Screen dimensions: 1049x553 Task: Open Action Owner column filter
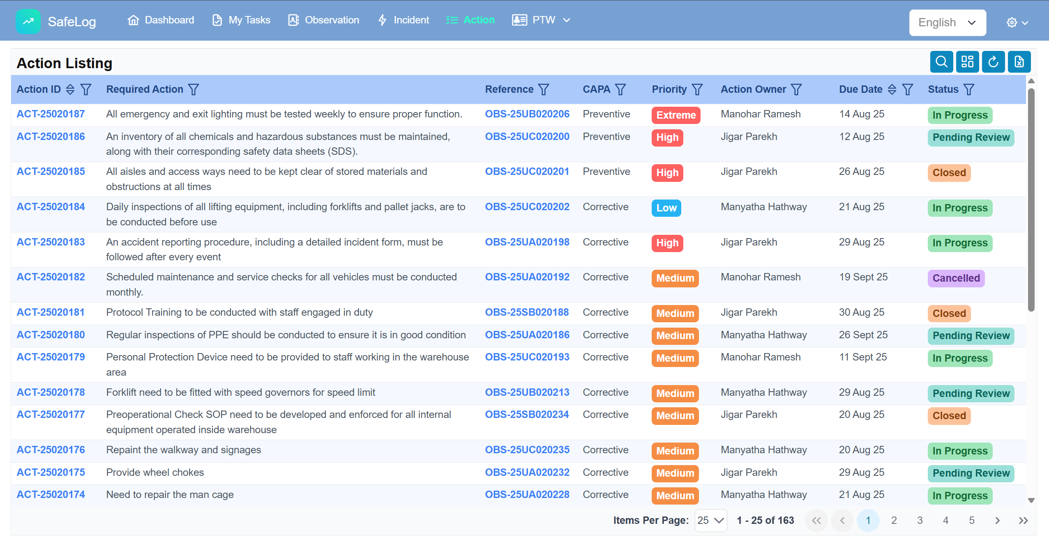pyautogui.click(x=796, y=89)
